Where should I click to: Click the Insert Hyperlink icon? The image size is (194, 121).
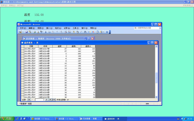pyautogui.click(x=61, y=32)
